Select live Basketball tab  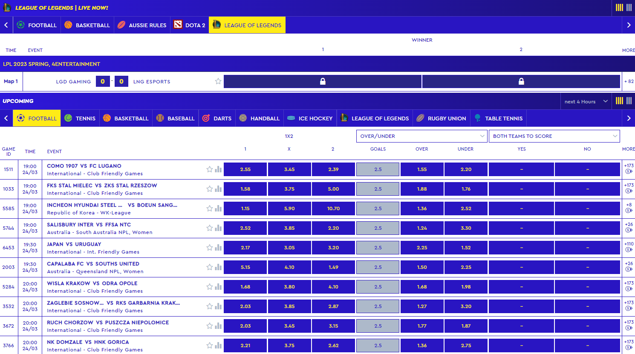pyautogui.click(x=87, y=25)
